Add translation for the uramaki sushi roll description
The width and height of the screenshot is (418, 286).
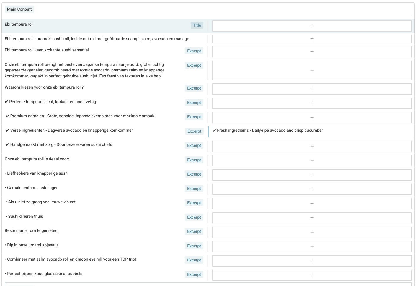click(312, 39)
